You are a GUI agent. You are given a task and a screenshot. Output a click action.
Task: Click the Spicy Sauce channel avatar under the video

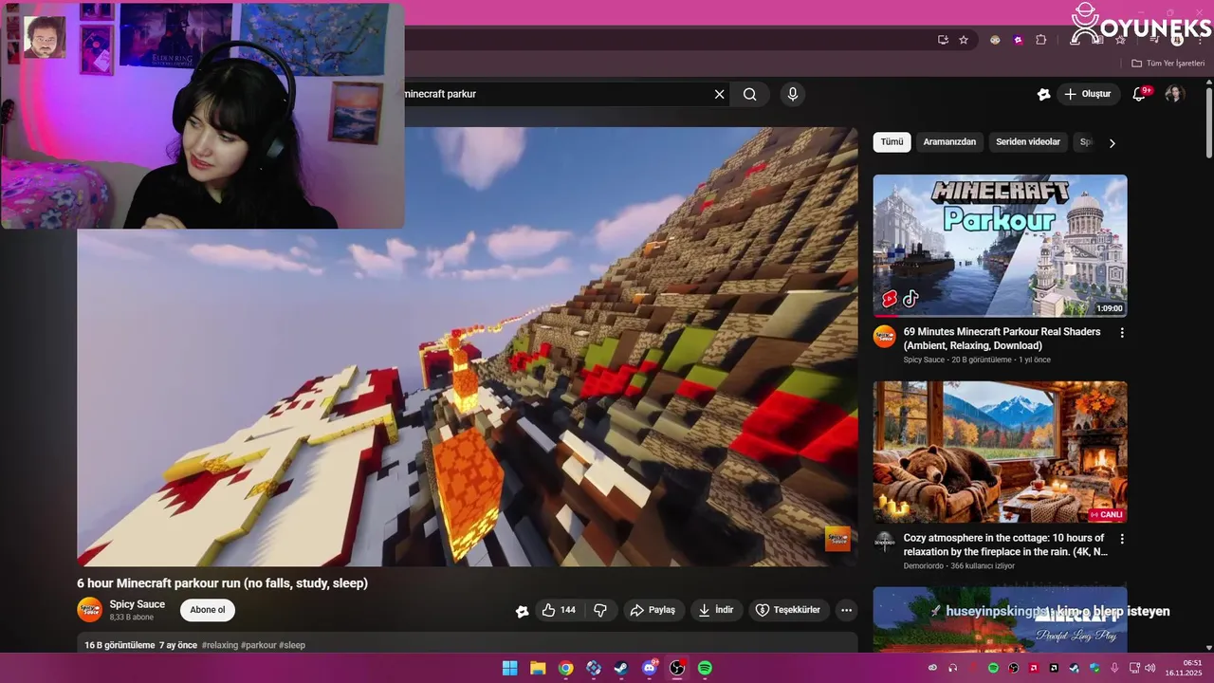(89, 610)
